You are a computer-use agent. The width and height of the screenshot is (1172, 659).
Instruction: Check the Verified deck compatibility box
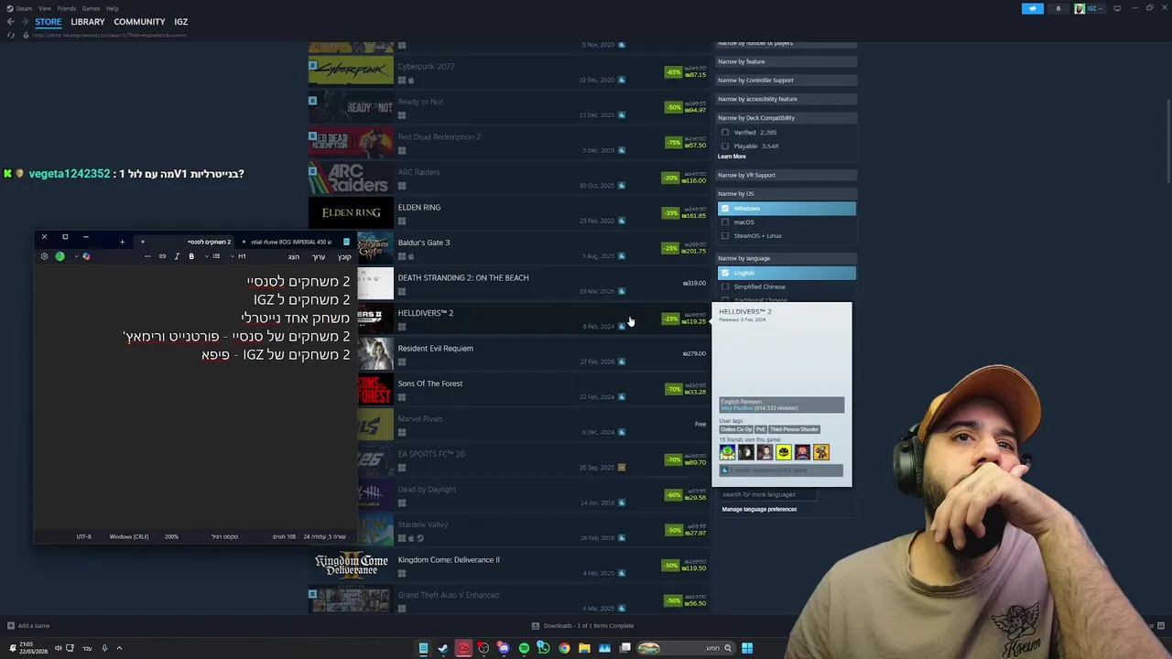click(x=725, y=133)
